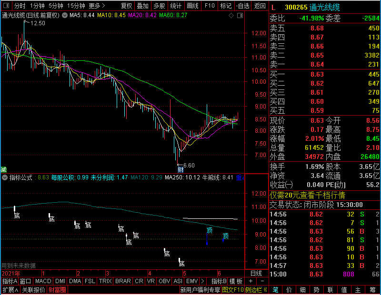The height and width of the screenshot is (295, 381).
Task: Select the CR indicator
Action: tap(139, 281)
